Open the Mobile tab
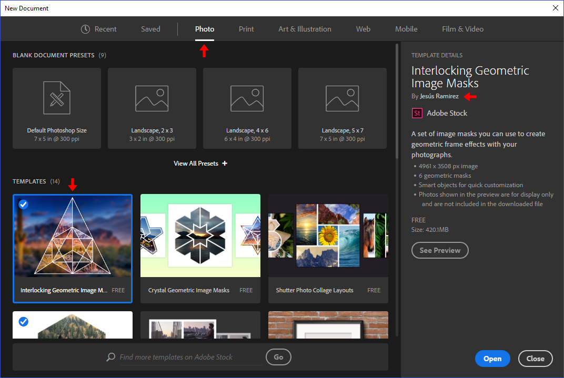The image size is (564, 378). click(x=406, y=29)
